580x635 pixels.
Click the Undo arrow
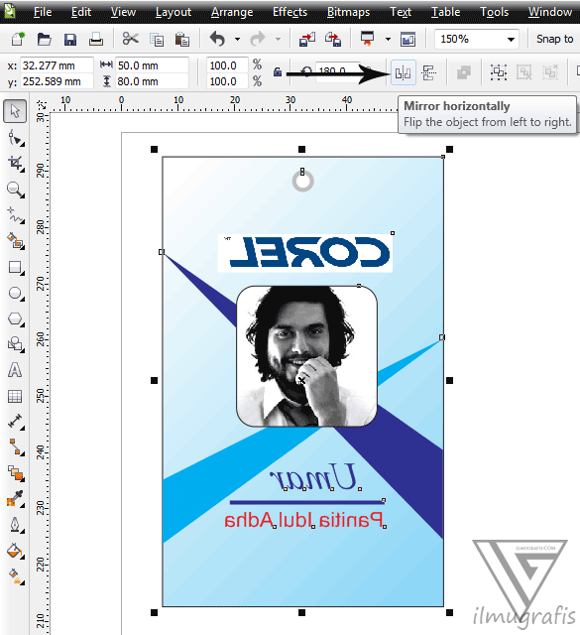point(217,40)
